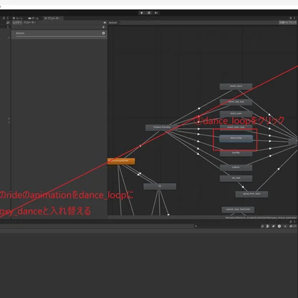
Task: Click the favorite star icon in Project toolbar
Action: 285,226
